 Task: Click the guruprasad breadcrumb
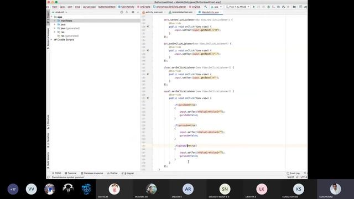89,7
